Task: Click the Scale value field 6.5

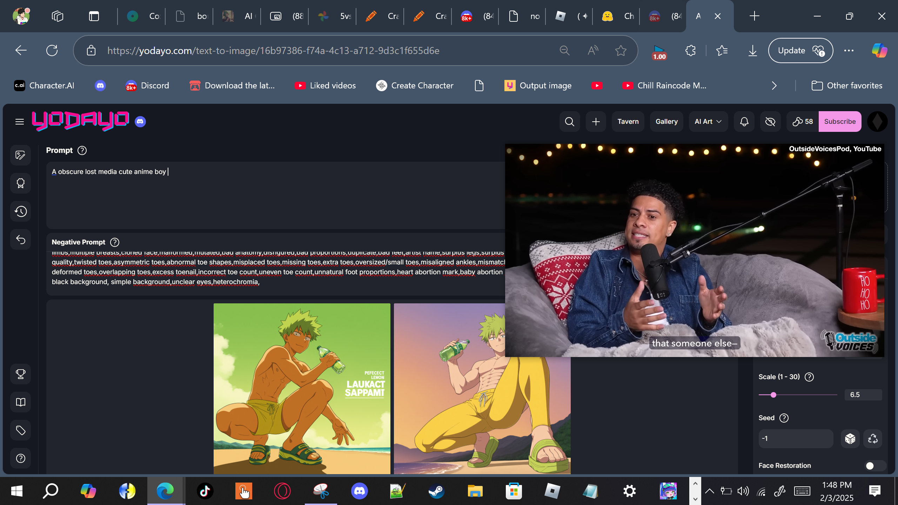Action: [863, 395]
